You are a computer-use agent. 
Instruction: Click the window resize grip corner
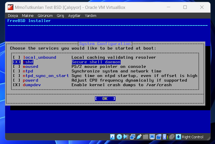(208, 139)
